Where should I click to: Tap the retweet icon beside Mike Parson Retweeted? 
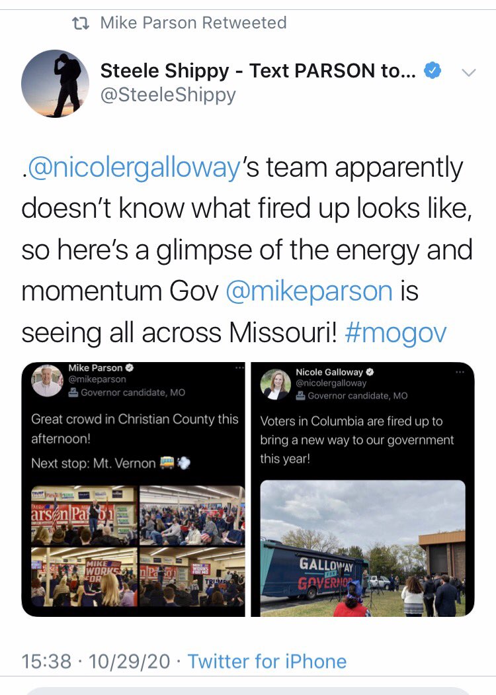tap(81, 23)
